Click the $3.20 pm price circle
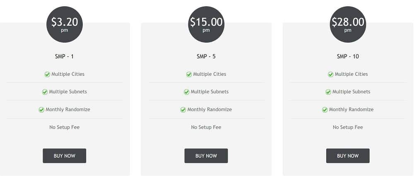Viewport: 414px width, 176px height. [65, 24]
